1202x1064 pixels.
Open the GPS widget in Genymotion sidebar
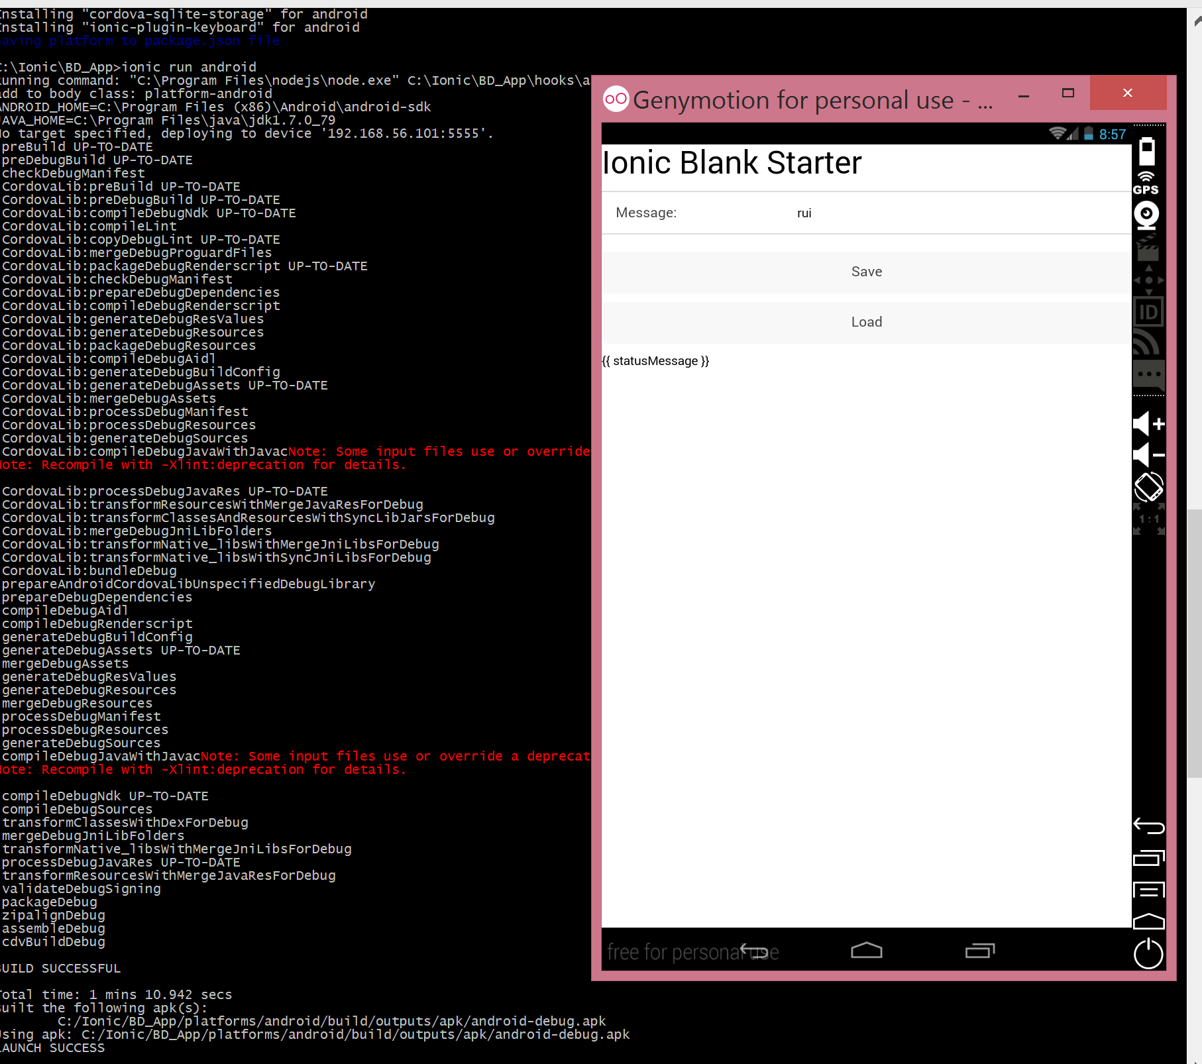[x=1146, y=183]
